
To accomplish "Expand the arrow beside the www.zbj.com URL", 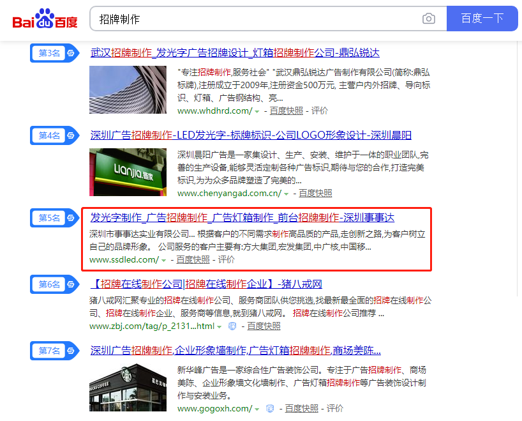I will [219, 327].
